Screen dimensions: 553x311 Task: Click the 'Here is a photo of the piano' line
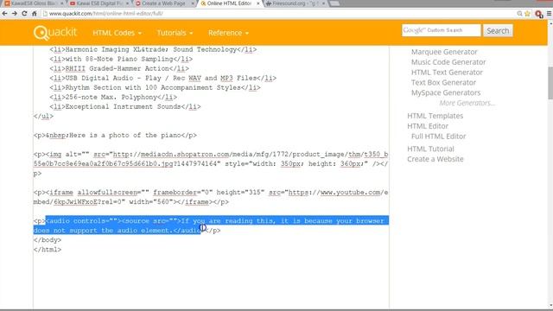[x=115, y=135]
